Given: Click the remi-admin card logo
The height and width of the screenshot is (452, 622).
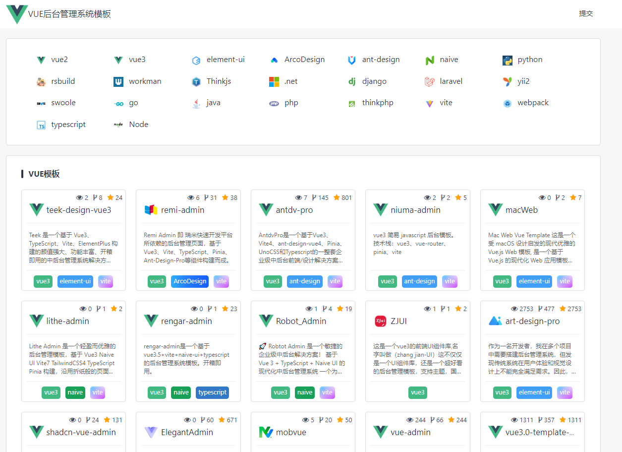Looking at the screenshot, I should (151, 210).
